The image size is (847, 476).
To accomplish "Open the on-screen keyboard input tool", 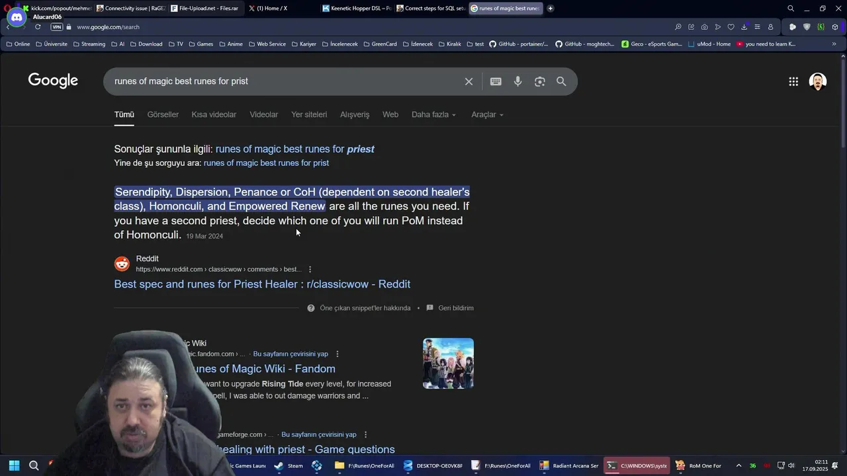I will click(496, 81).
